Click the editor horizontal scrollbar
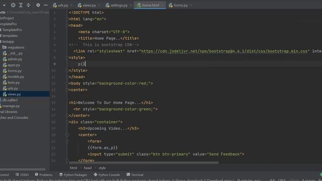 click(144, 163)
